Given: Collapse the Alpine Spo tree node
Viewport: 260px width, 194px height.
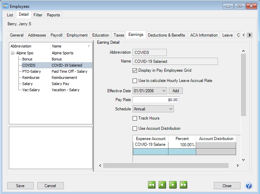Looking at the screenshot, I should [13, 53].
